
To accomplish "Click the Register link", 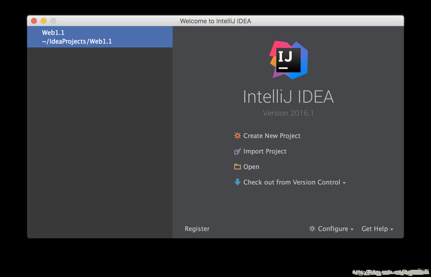I will click(x=197, y=229).
